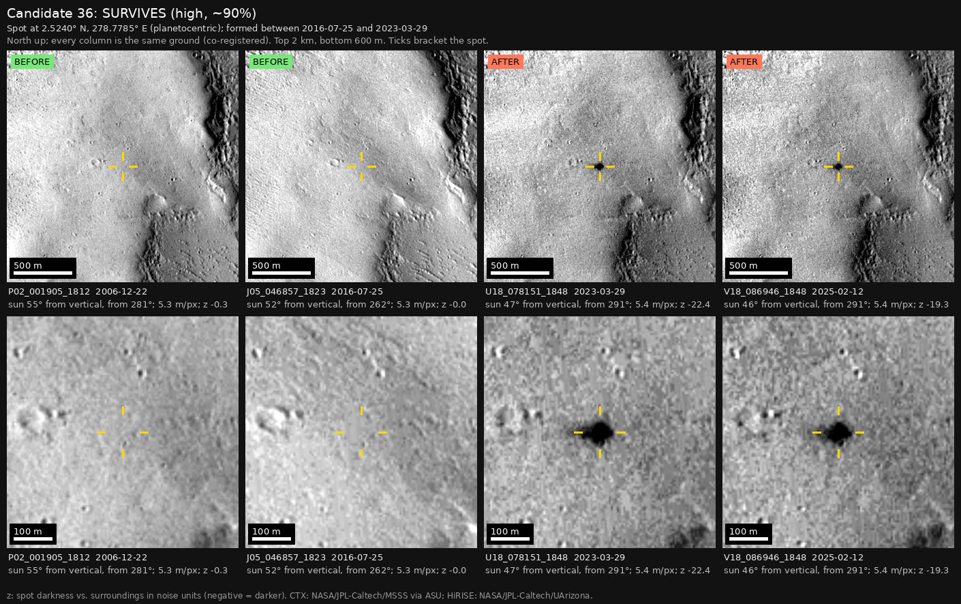The height and width of the screenshot is (604, 961).
Task: Click the top-row sun geometry text ending 'z -22.4'
Action: [598, 305]
